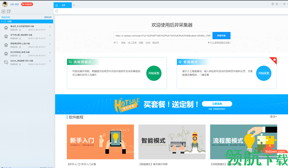Open the 空气净化器_淘宝搜索-采集 task

[21, 35]
